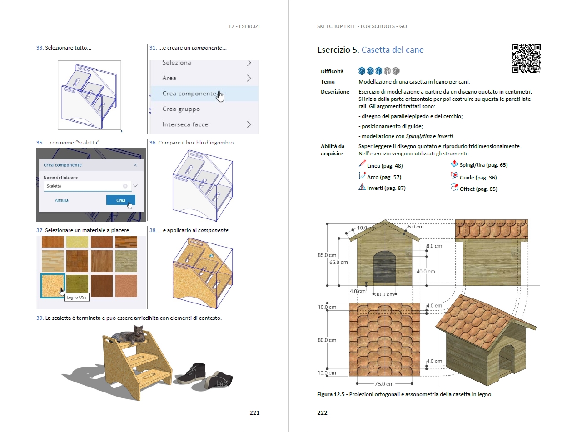Expand the Seleziona submenu arrow
Screen dimensions: 577x432
pos(249,63)
